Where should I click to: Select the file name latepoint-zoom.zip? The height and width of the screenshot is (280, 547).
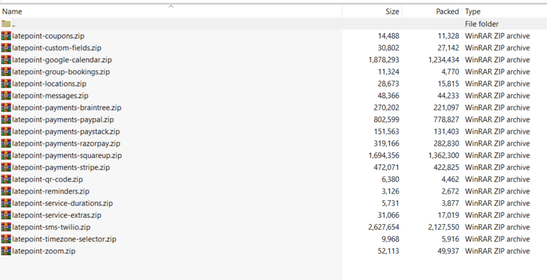(x=44, y=251)
